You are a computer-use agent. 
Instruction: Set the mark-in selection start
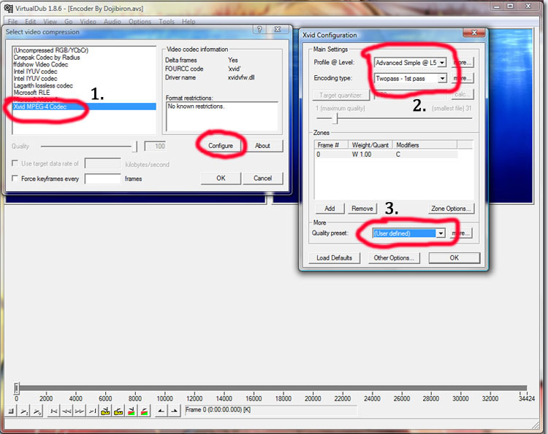tap(161, 411)
